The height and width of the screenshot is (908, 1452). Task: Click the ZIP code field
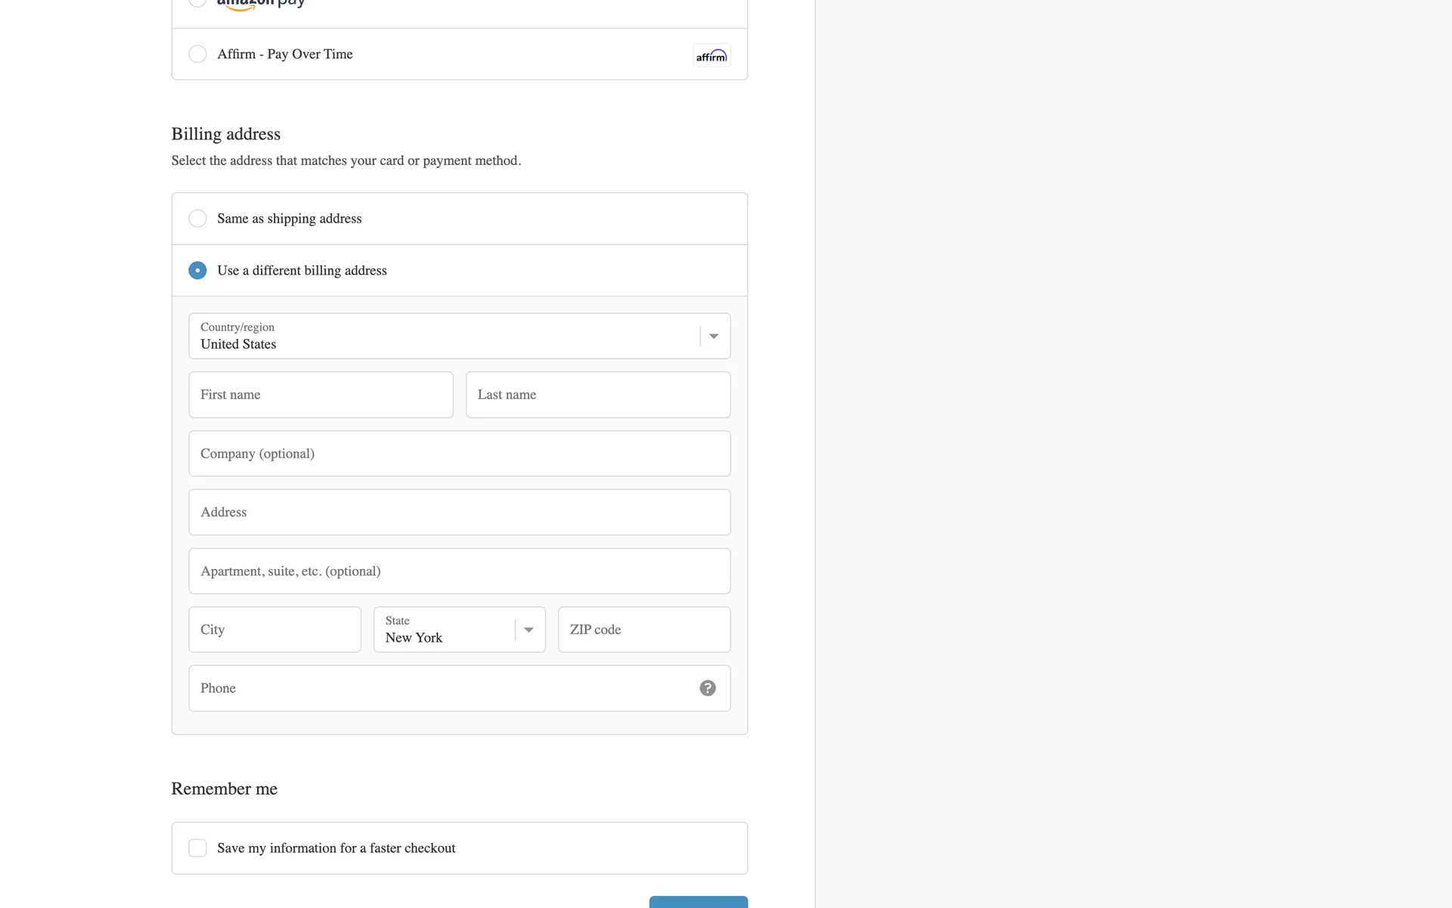[644, 630]
